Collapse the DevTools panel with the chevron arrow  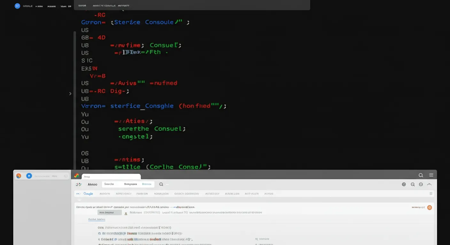coord(430,184)
